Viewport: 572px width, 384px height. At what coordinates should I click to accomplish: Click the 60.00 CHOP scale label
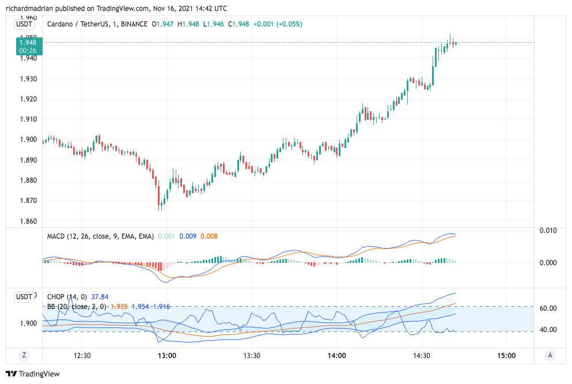(x=548, y=308)
